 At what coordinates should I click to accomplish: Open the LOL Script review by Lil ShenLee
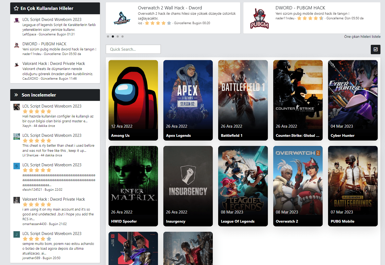coord(52,135)
